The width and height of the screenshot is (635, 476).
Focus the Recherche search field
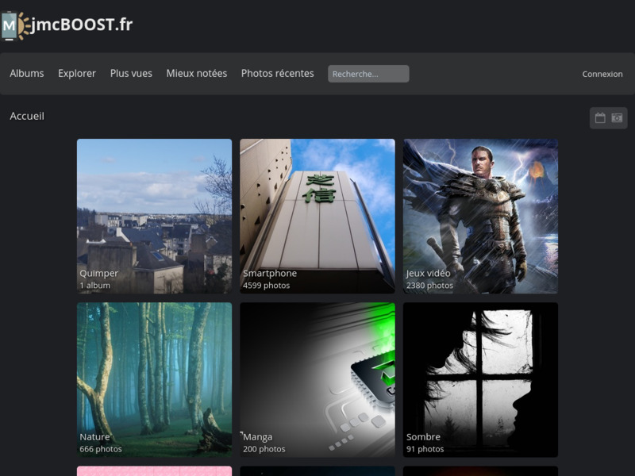coord(368,74)
